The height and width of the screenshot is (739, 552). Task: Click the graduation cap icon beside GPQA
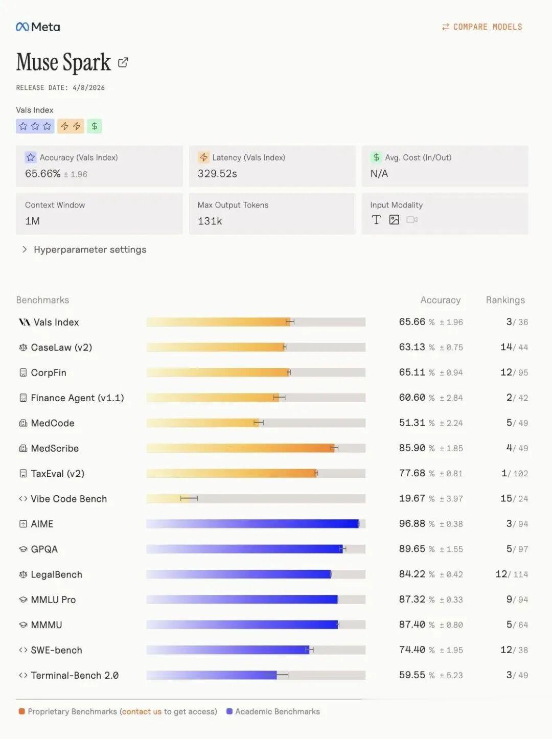23,549
